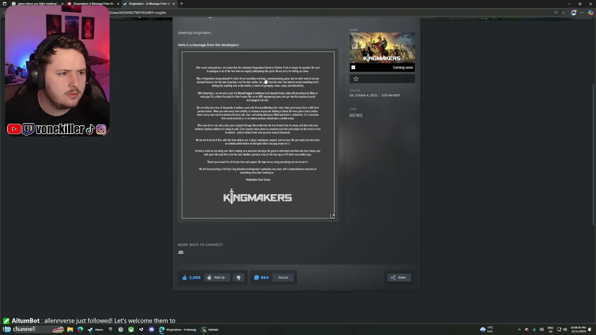Open File Explorer from the taskbar
The height and width of the screenshot is (335, 596).
click(70, 329)
